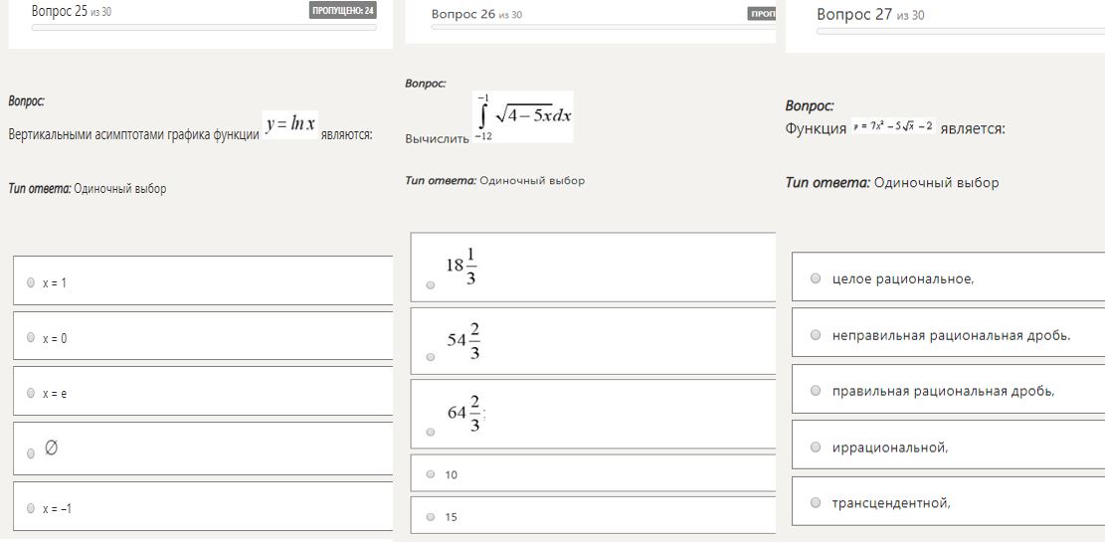Select the "иррациональной" answer

point(816,448)
